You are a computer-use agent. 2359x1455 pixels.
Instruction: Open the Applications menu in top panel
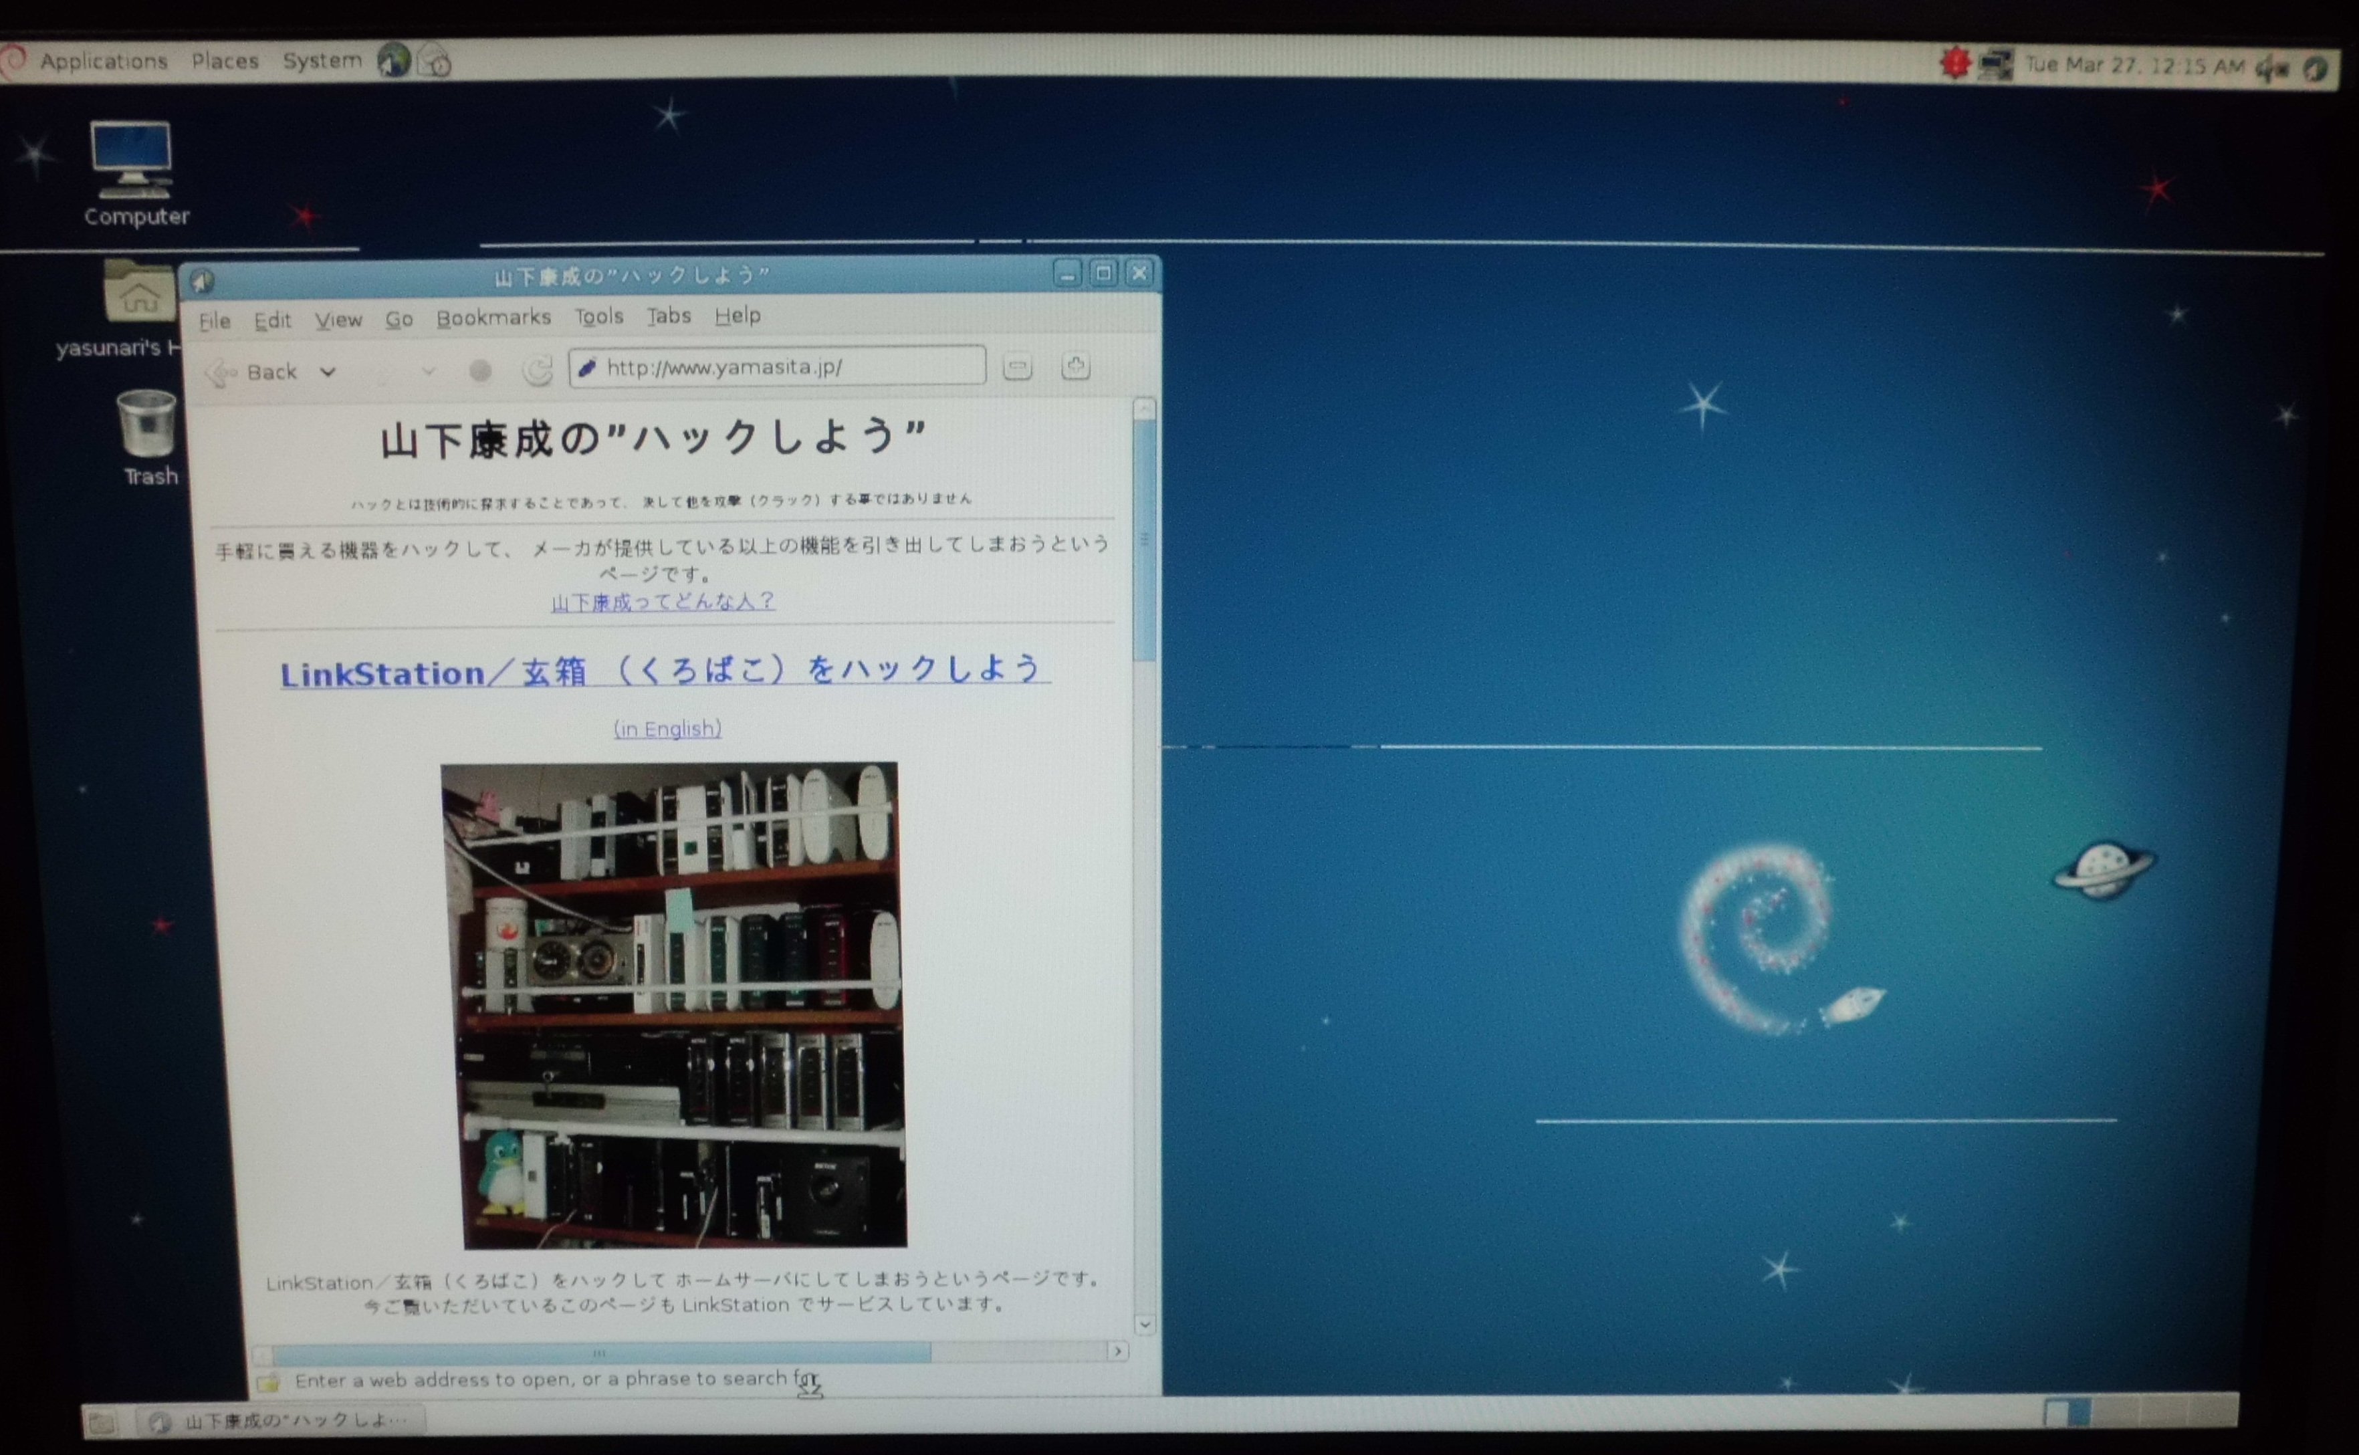103,61
